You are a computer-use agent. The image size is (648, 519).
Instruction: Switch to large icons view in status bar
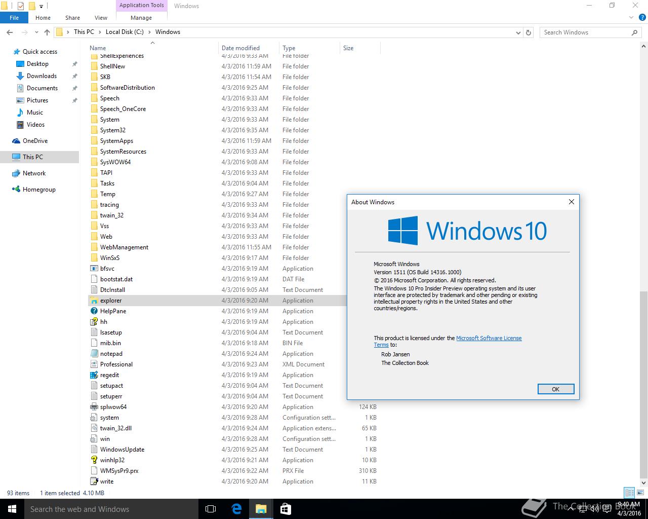(639, 493)
